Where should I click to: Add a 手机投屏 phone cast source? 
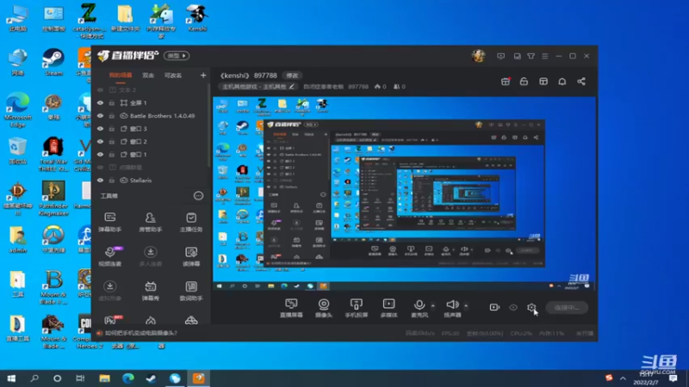tap(357, 308)
